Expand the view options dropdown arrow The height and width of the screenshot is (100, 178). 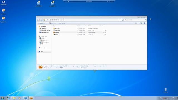(138, 23)
